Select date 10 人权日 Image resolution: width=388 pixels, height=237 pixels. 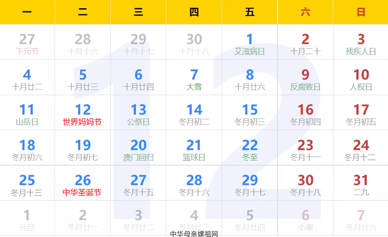tap(361, 77)
